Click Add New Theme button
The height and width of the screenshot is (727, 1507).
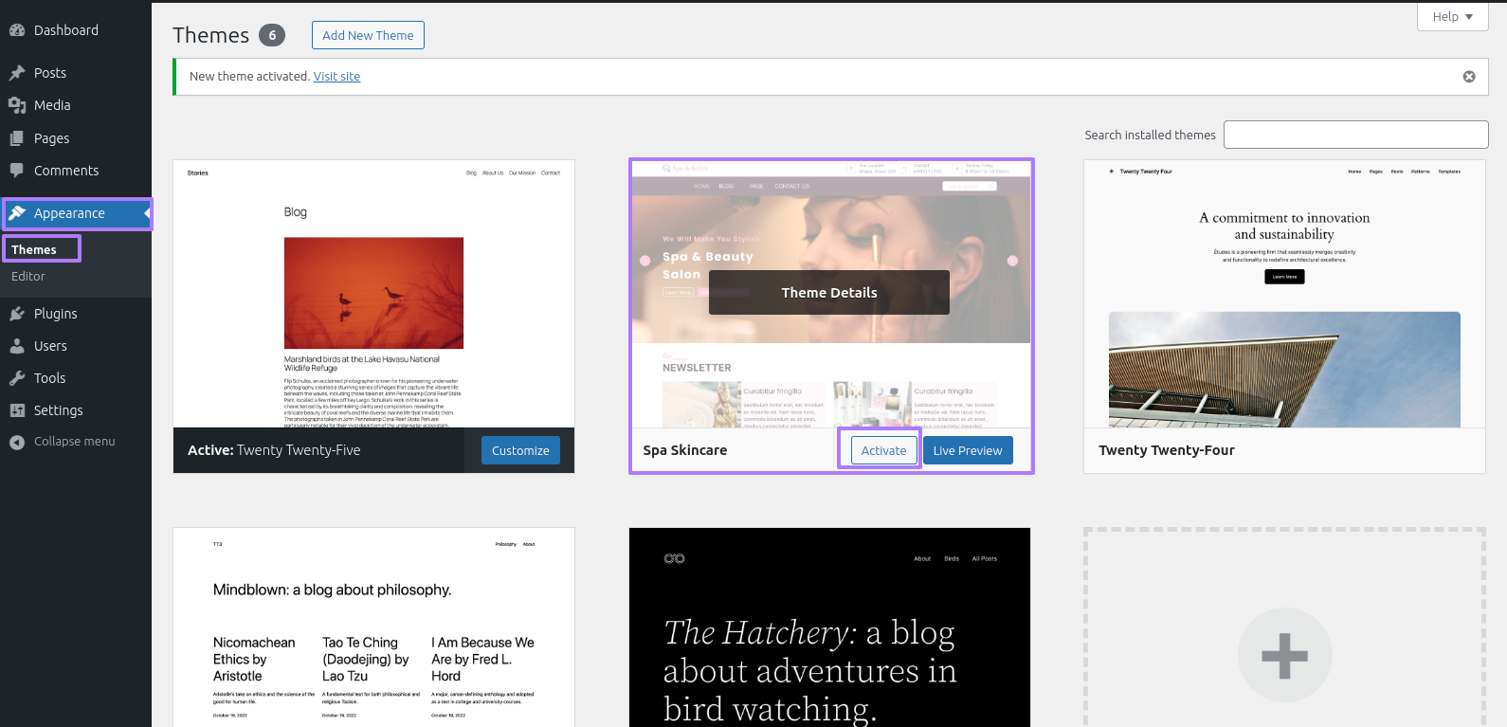[x=368, y=35]
